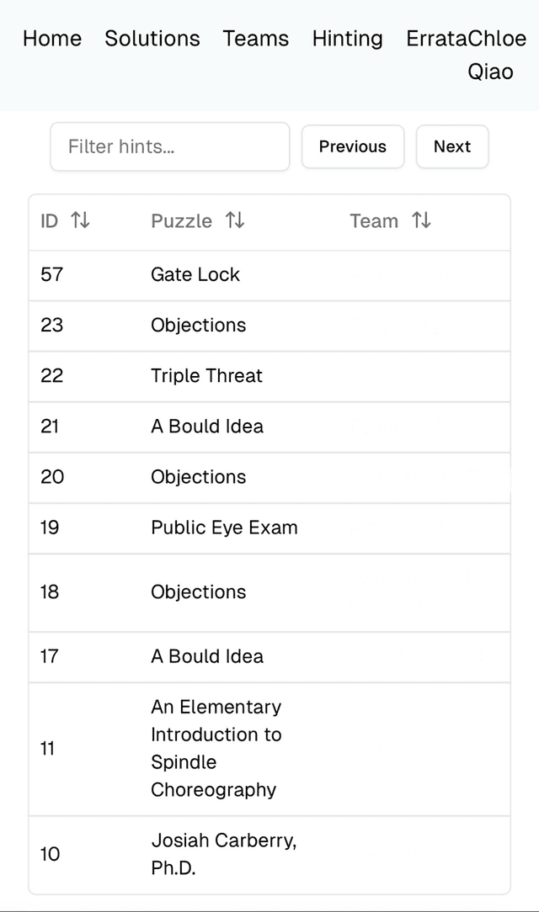Viewport: 539px width, 912px height.
Task: Select the Spindle Choreography hint row
Action: click(x=216, y=748)
